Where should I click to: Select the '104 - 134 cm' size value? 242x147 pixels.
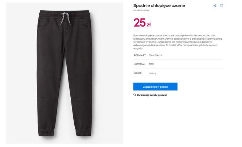click(x=155, y=55)
